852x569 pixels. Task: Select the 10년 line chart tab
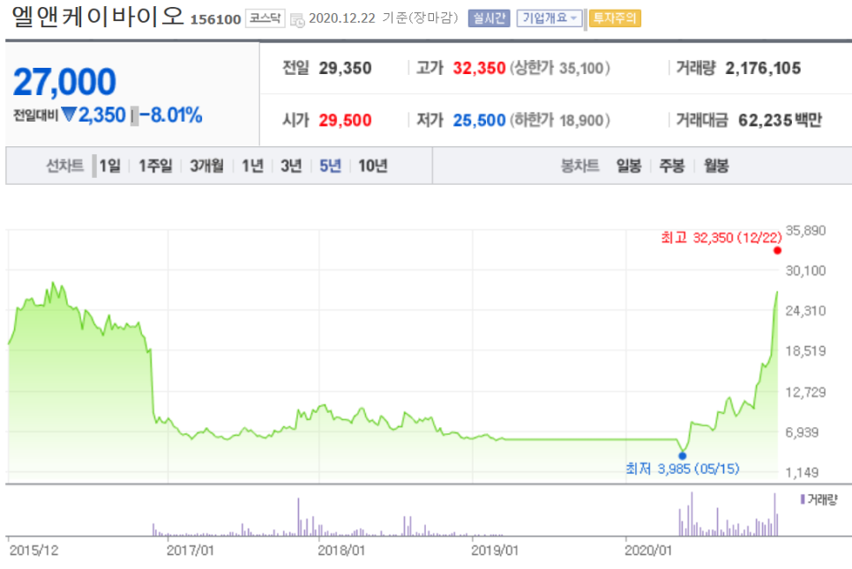click(x=373, y=166)
